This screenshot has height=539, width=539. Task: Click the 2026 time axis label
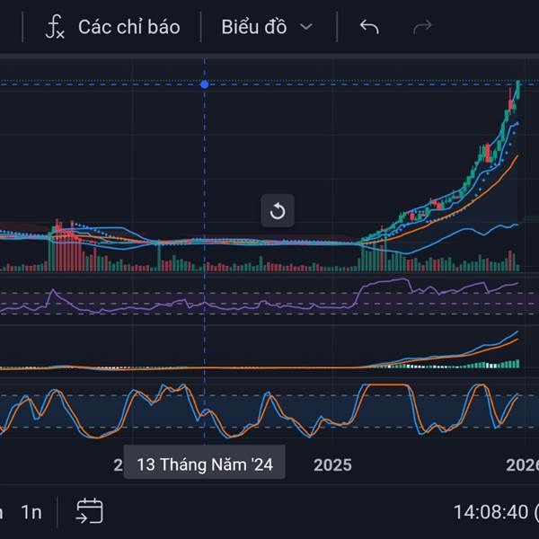click(522, 465)
